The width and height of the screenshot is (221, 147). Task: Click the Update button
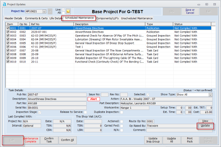click(205, 126)
